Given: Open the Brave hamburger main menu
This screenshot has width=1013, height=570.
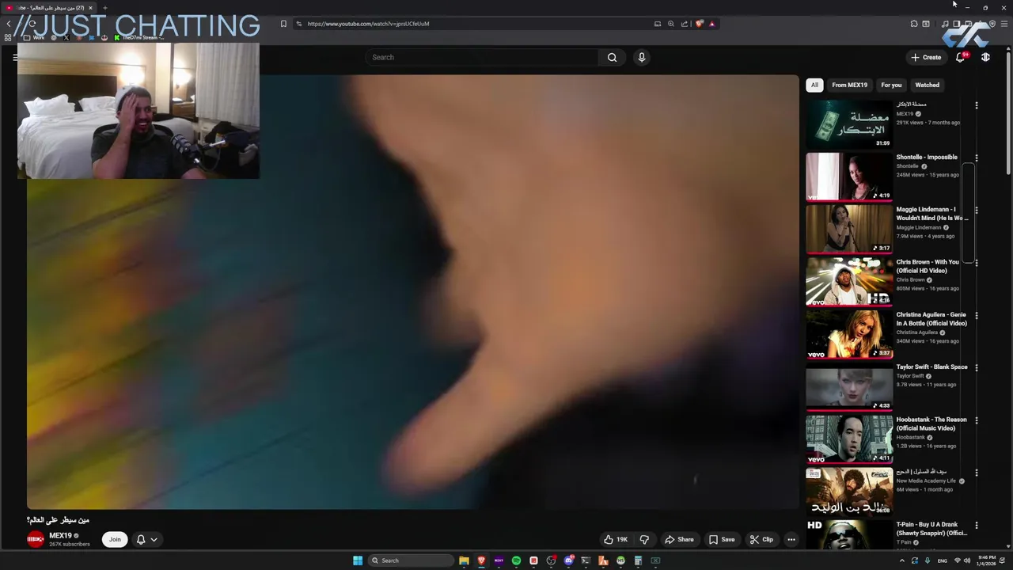Looking at the screenshot, I should pos(1004,24).
